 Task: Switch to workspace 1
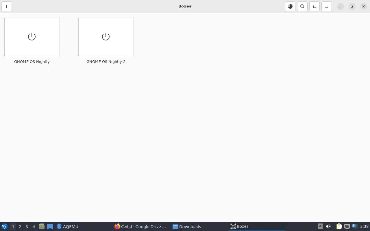click(x=13, y=226)
